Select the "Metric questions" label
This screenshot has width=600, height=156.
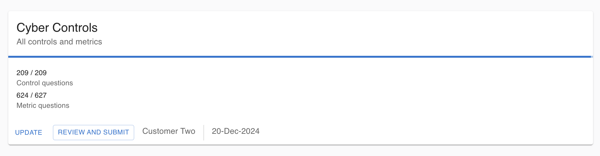43,106
